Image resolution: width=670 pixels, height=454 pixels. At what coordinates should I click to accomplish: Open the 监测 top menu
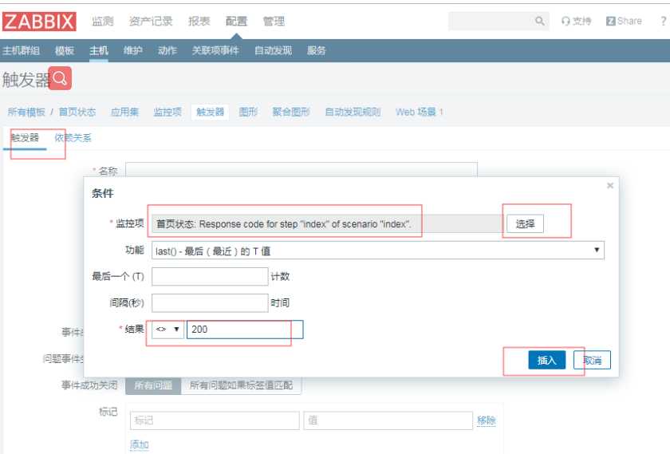[102, 22]
